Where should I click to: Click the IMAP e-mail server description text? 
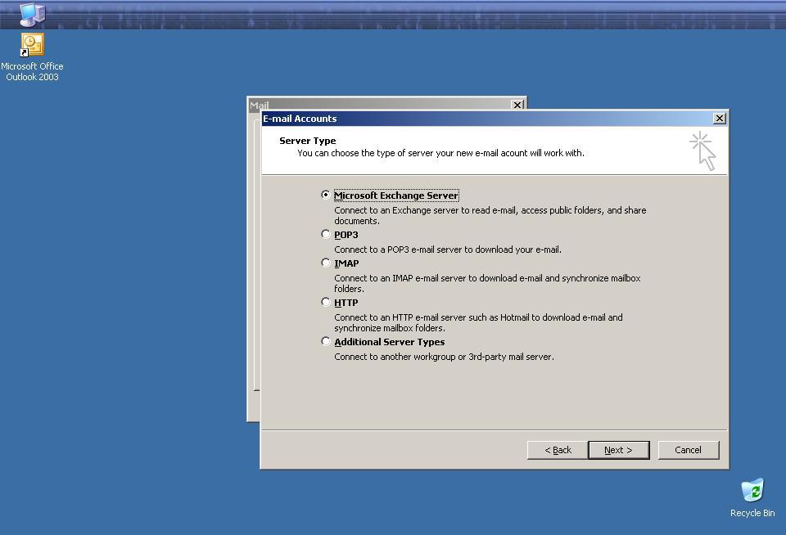click(x=487, y=283)
